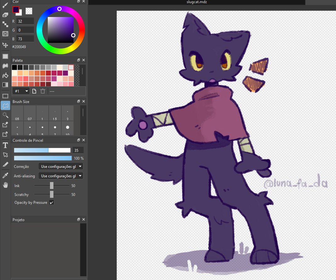Choose brush size 1 preset
This screenshot has height=280, width=336.
(x=42, y=113)
